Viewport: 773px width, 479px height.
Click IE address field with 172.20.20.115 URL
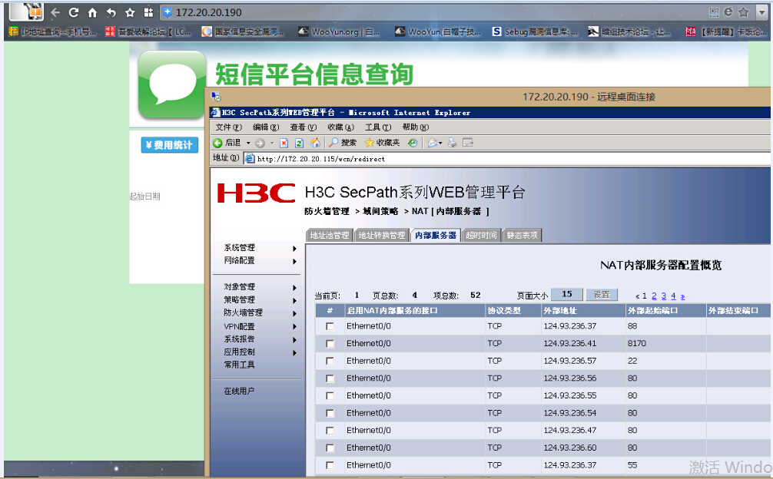tap(508, 159)
